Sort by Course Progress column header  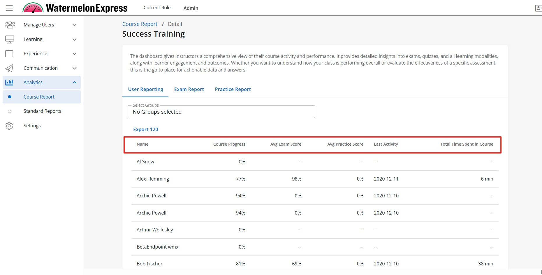pyautogui.click(x=229, y=144)
